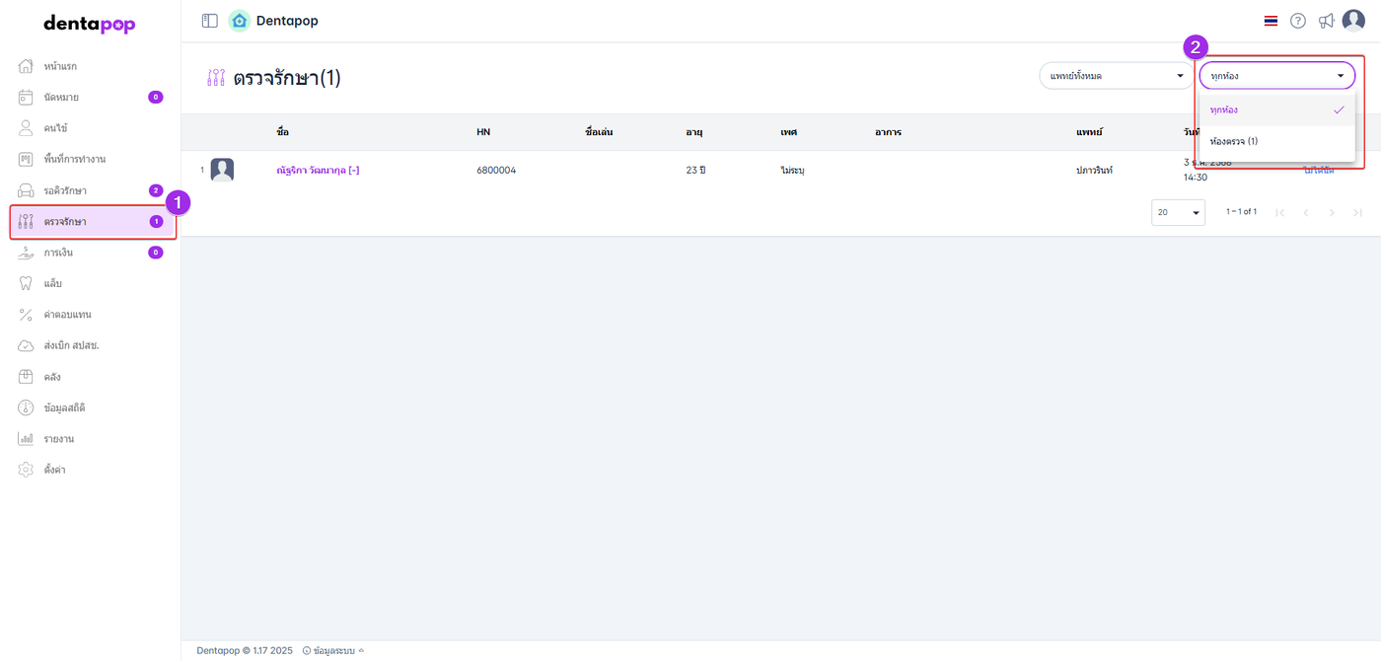
Task: Click the Dentapop © 1.17 2025 footer text
Action: 245,650
